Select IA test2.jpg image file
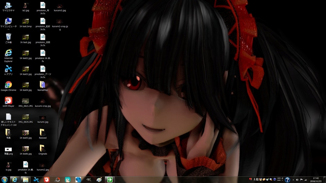 (x=25, y=55)
